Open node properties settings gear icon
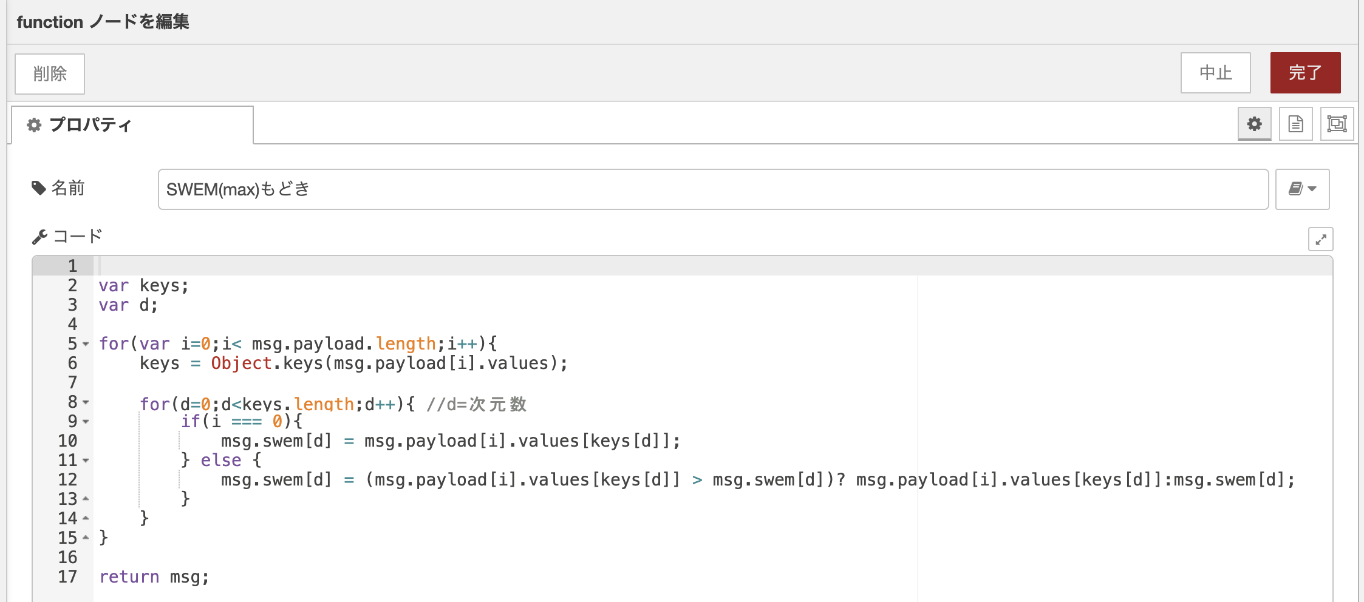1364x602 pixels. tap(1254, 124)
